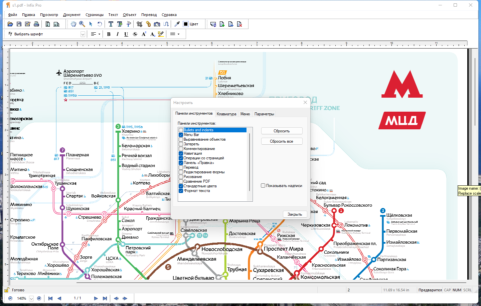
Task: Click the Zoom magnifier tool
Action: pyautogui.click(x=82, y=24)
